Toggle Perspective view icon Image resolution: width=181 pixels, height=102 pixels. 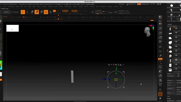click(160, 42)
